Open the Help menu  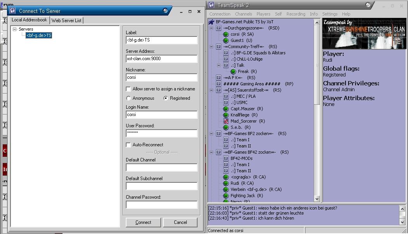click(346, 14)
